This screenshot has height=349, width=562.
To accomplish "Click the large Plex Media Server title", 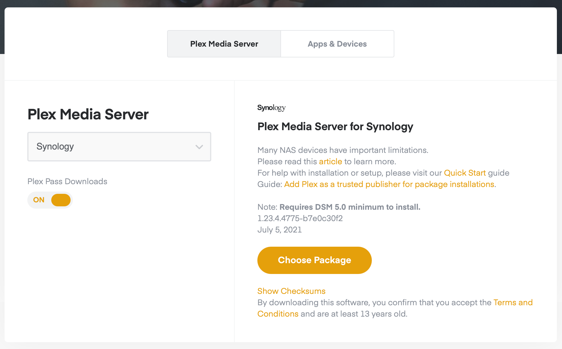I will (x=88, y=114).
